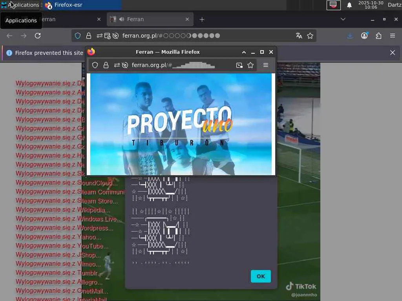
Task: Close the first Ferran tab
Action: tap(99, 19)
